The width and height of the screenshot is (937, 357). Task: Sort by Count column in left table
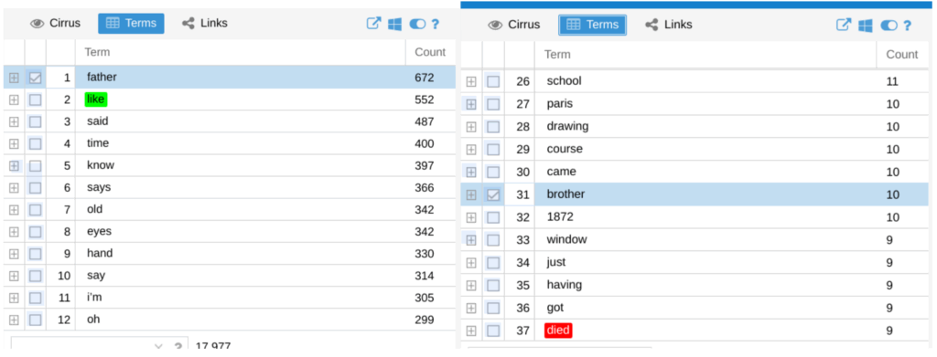[430, 52]
